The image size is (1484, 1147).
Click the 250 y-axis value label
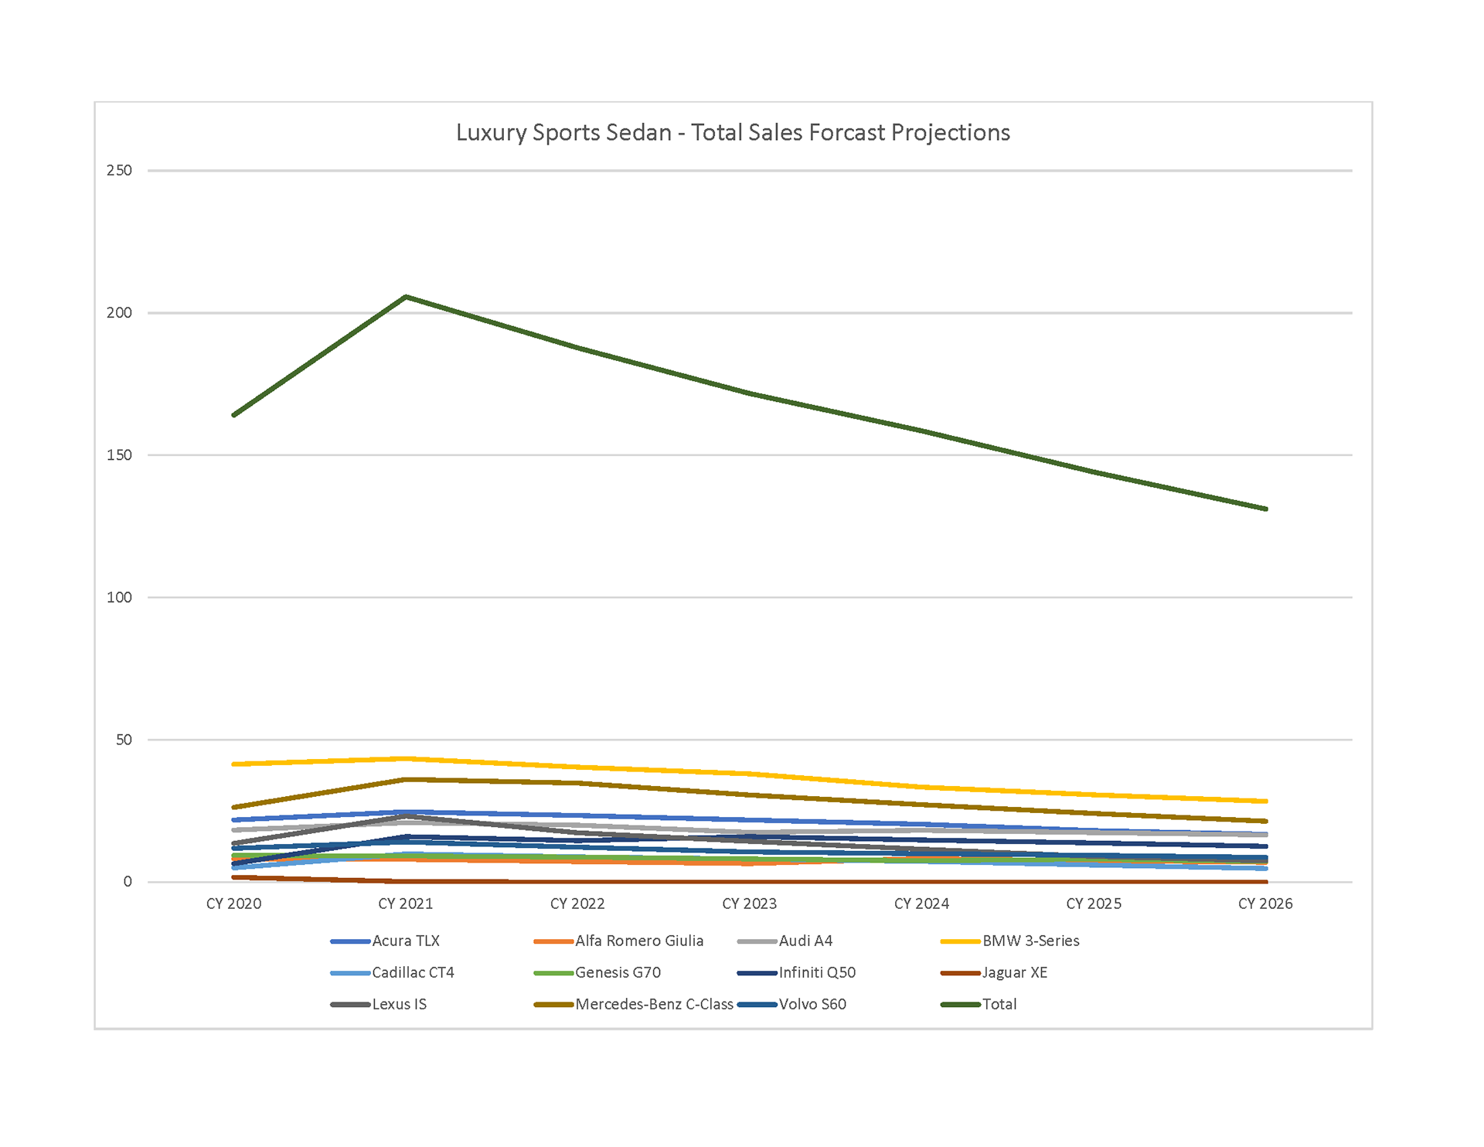pyautogui.click(x=119, y=170)
